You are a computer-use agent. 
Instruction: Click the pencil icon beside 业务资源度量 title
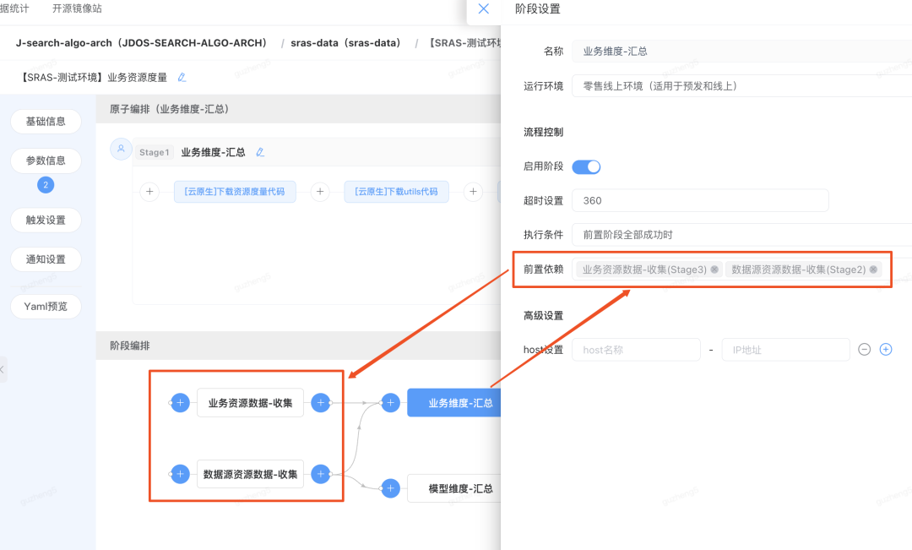[x=182, y=78]
